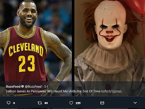Expand the tweet options chevron
Image resolution: width=145 pixels, height=109 pixels.
[x=135, y=103]
